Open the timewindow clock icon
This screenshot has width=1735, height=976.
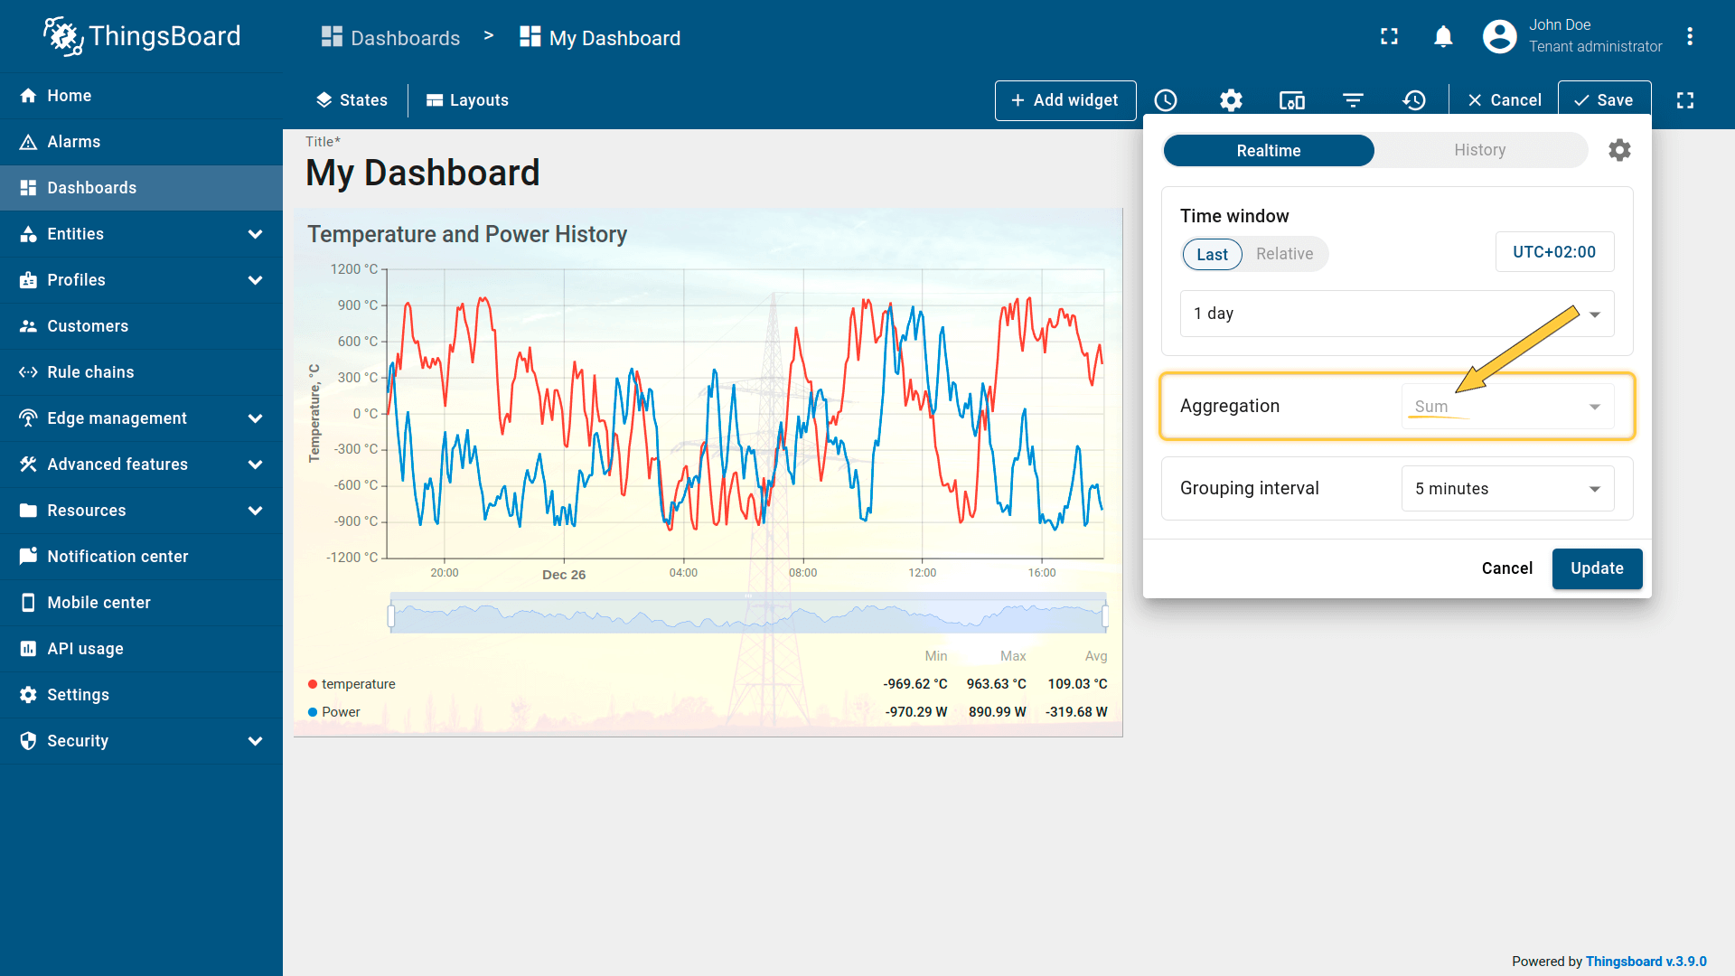pyautogui.click(x=1166, y=100)
